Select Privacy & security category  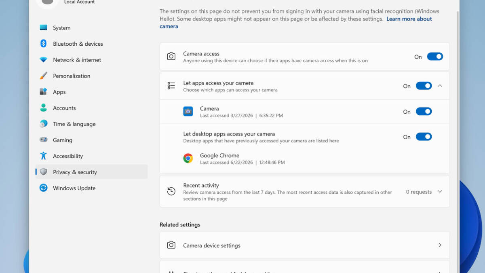(91, 172)
